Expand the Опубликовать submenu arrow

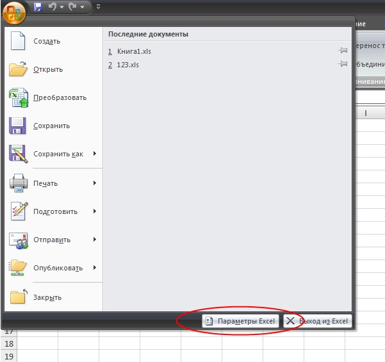(95, 268)
